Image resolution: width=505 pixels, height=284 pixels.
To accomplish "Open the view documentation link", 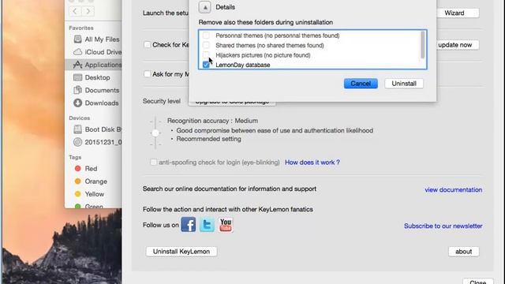I will click(453, 189).
